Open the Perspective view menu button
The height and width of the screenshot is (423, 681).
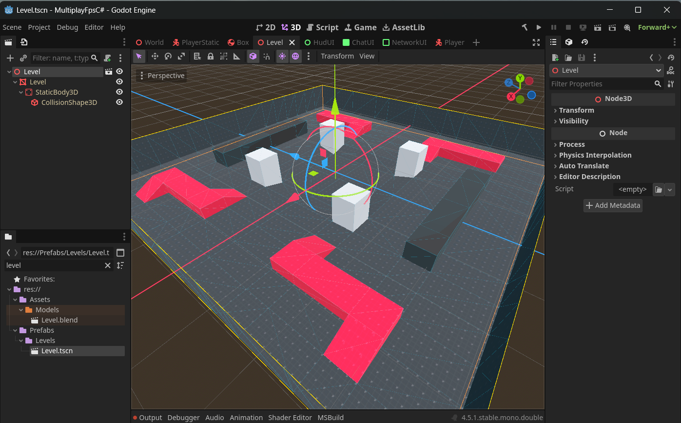[x=162, y=76]
